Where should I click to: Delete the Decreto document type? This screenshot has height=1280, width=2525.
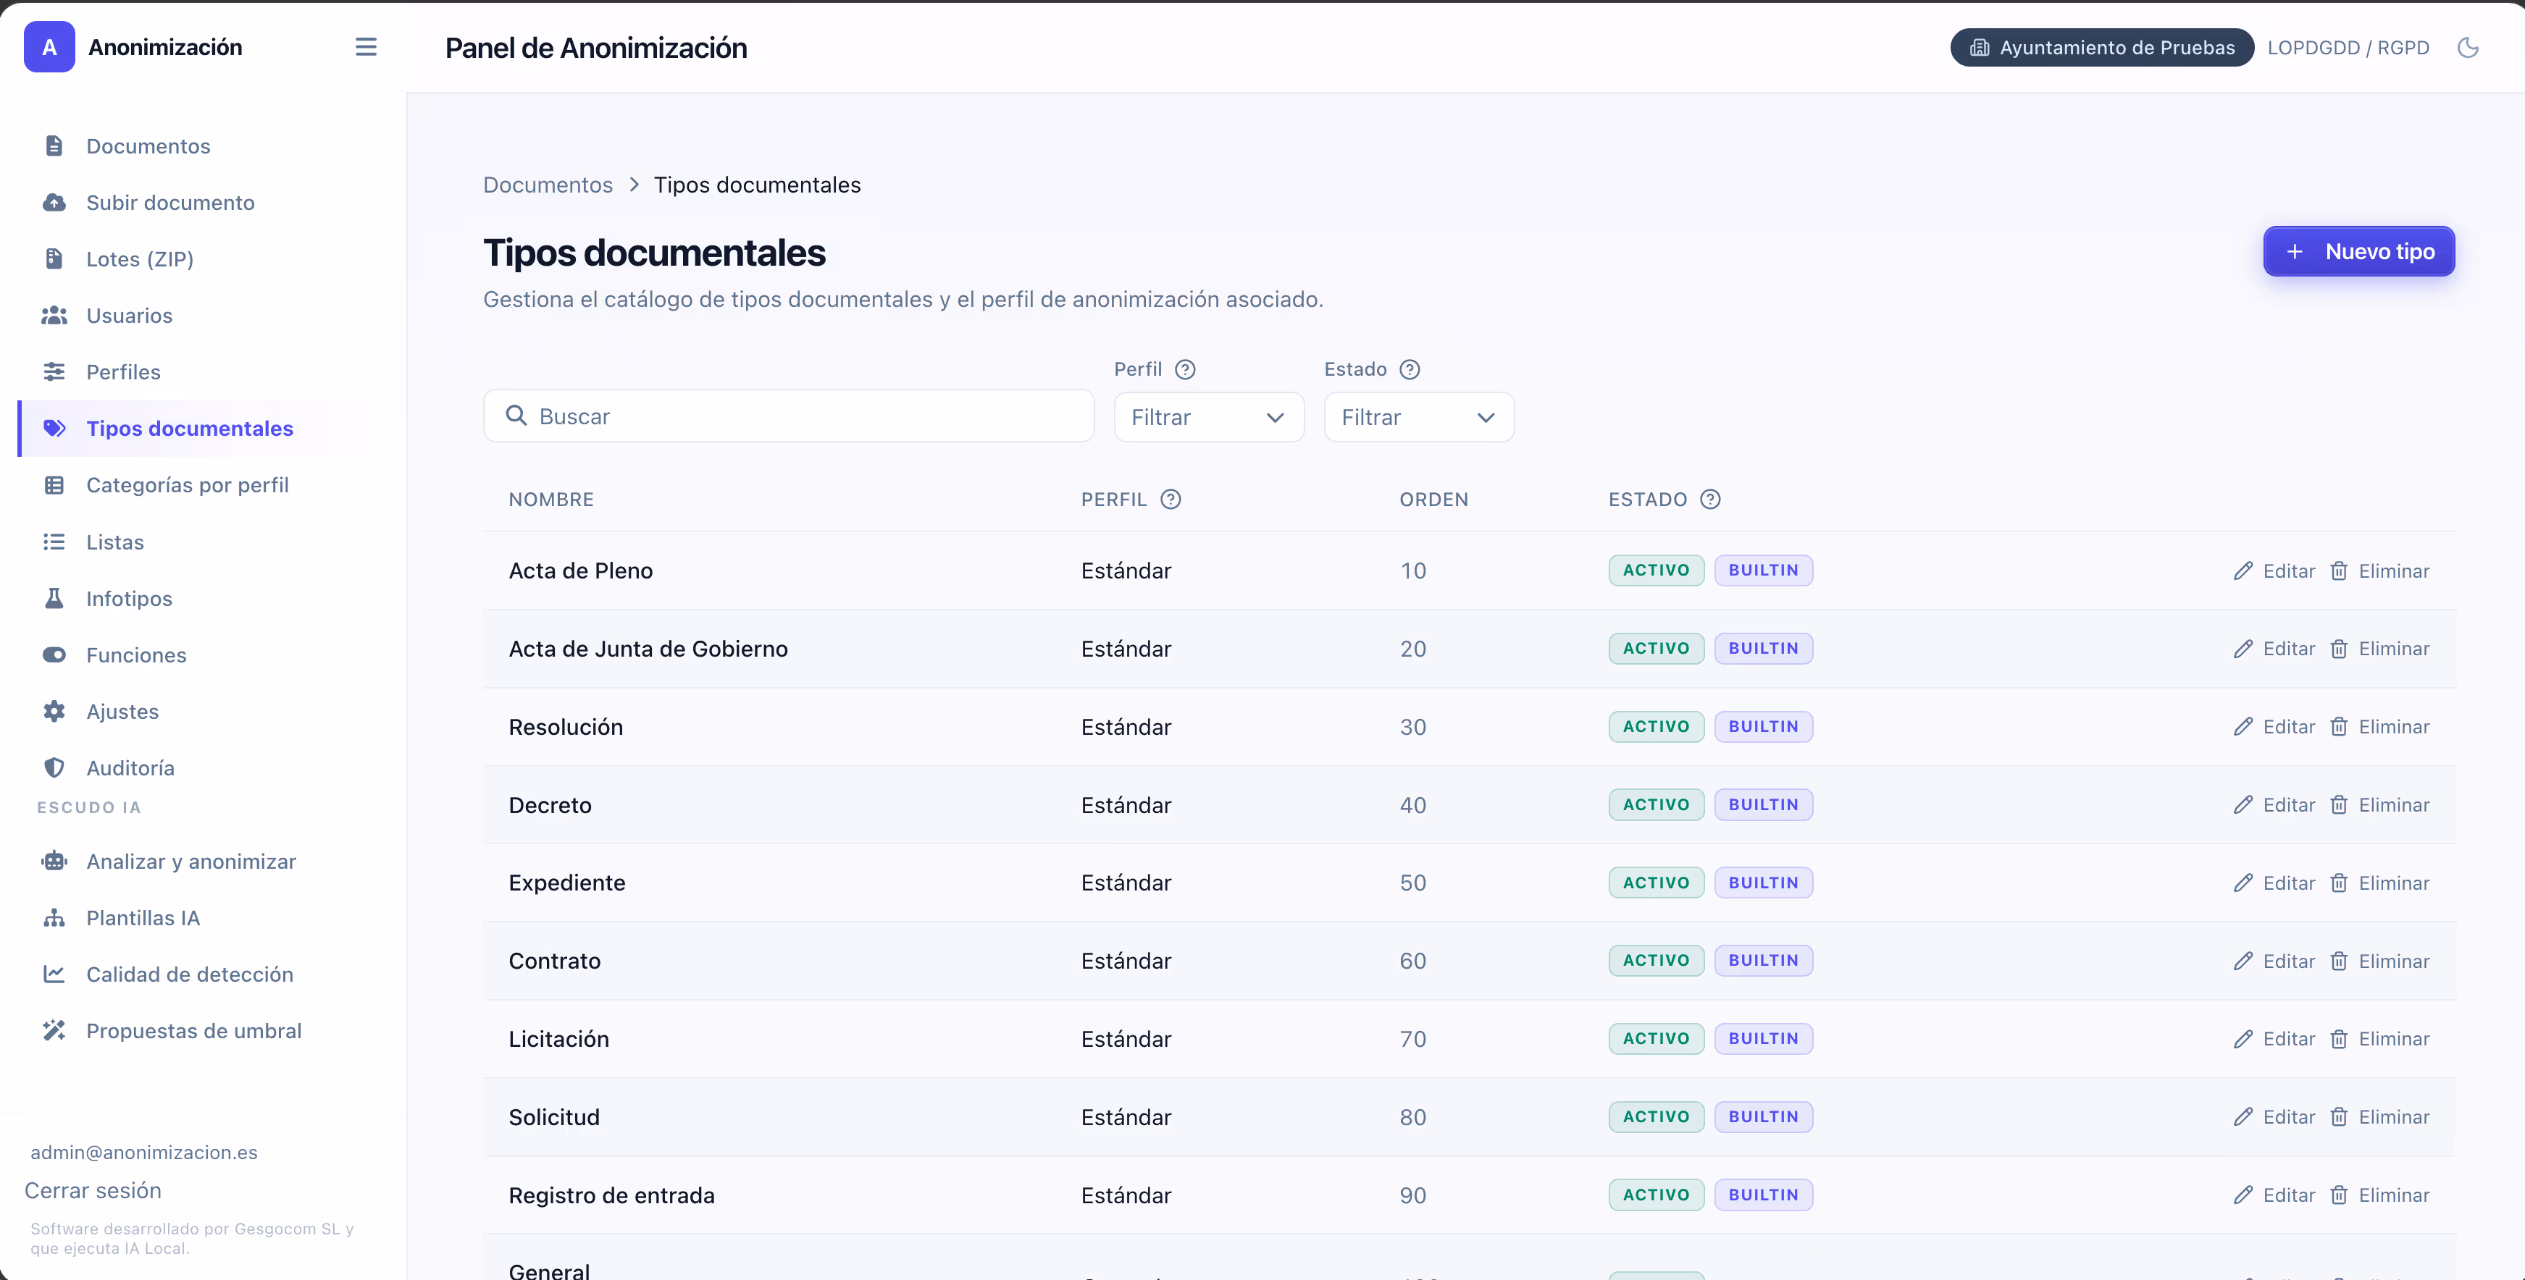click(2379, 804)
